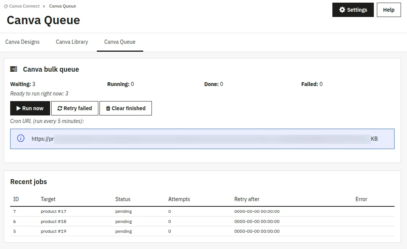Click the Attempts column header

(x=179, y=199)
